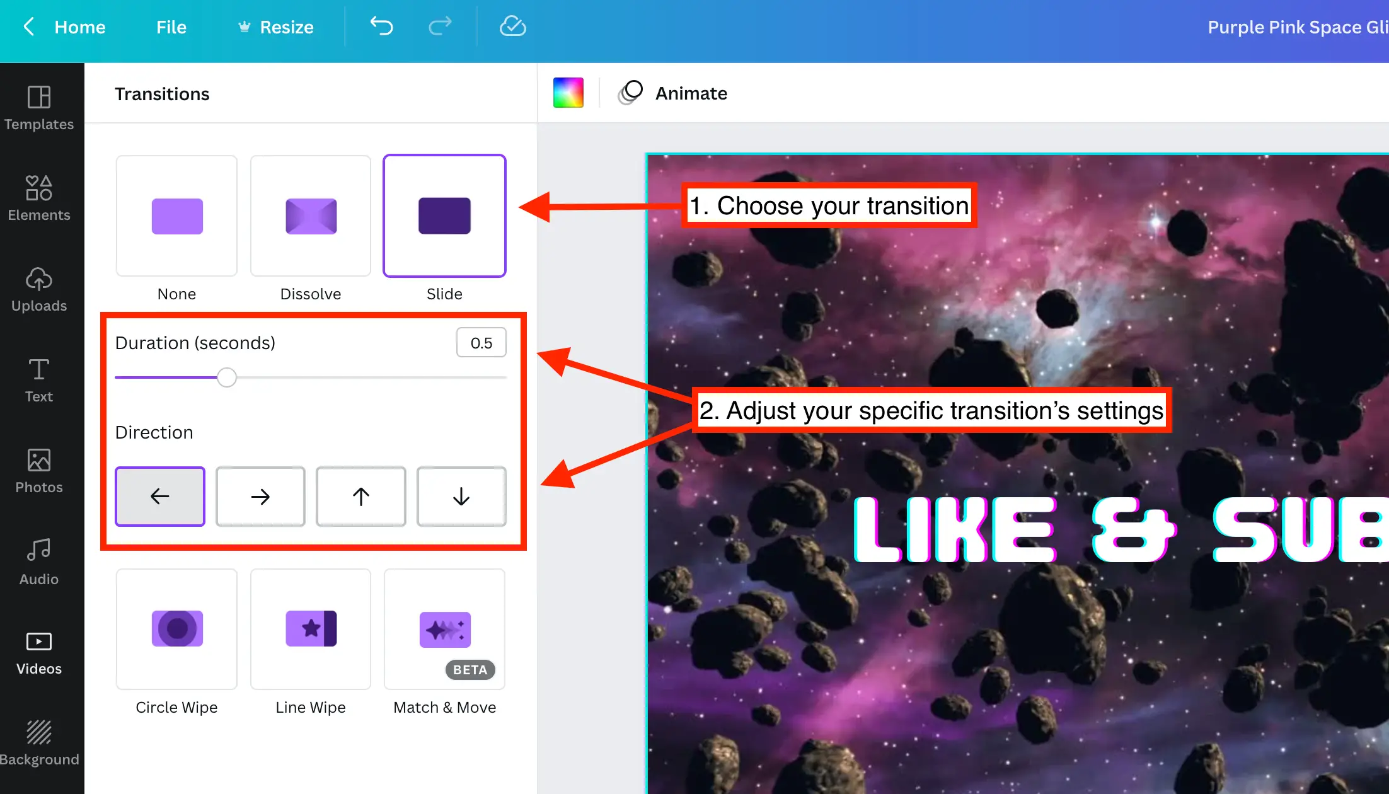Go back with Home chevron arrow

click(29, 26)
